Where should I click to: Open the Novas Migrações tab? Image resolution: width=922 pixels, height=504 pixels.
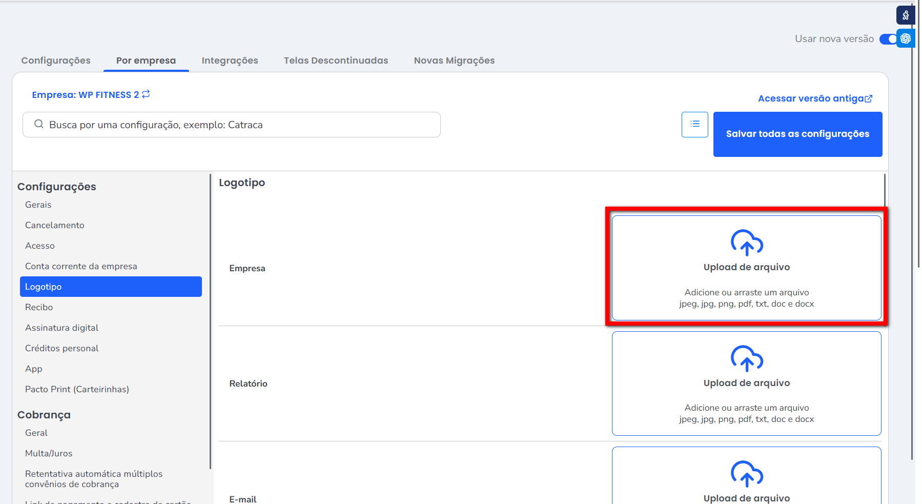pyautogui.click(x=454, y=61)
